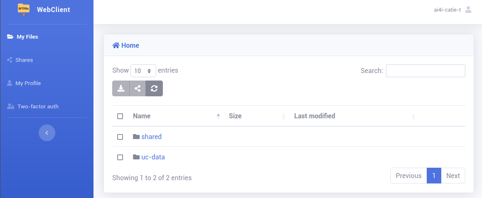Toggle the select-all checkbox in header
Viewport: 482px width, 198px height.
(120, 116)
